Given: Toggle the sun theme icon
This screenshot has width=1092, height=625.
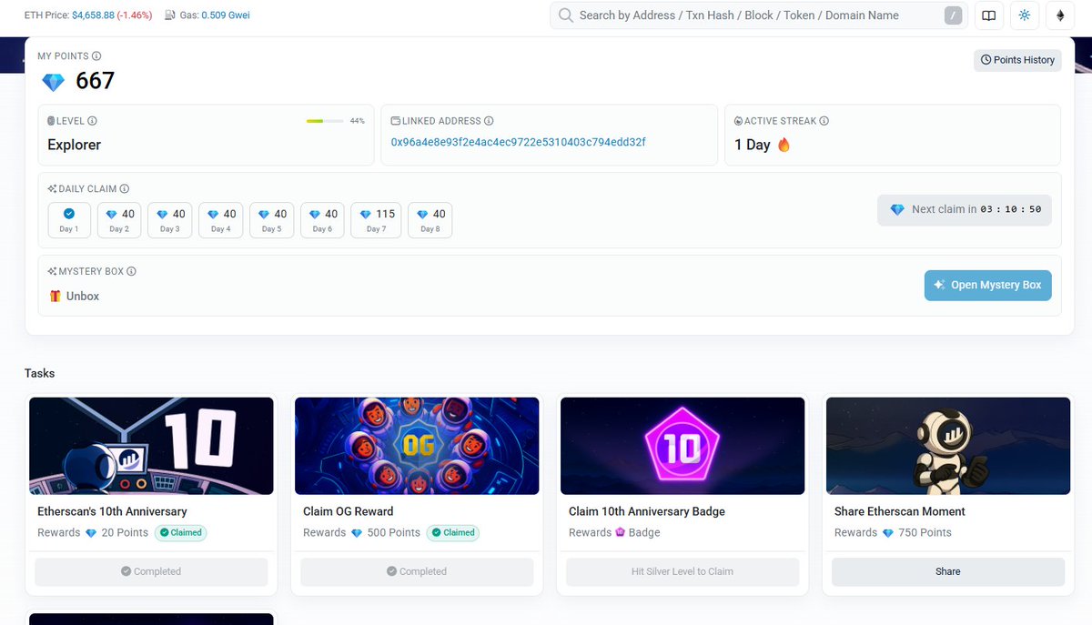Looking at the screenshot, I should [x=1025, y=15].
